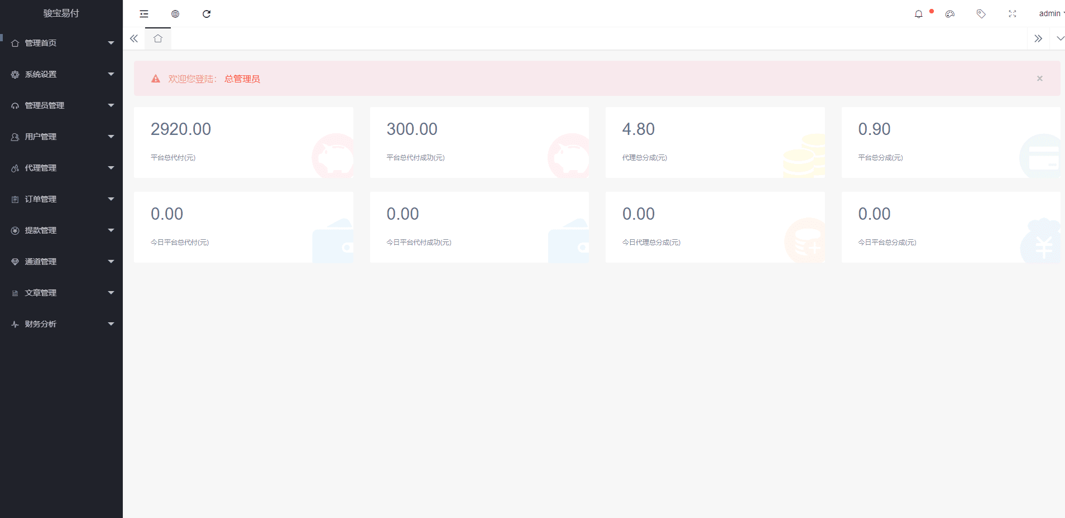Click the tag note icon in the header
The image size is (1065, 518).
click(981, 14)
